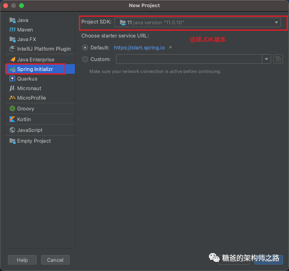
Task: Select IntelliJ Platform Plugin project type
Action: (x=40, y=49)
